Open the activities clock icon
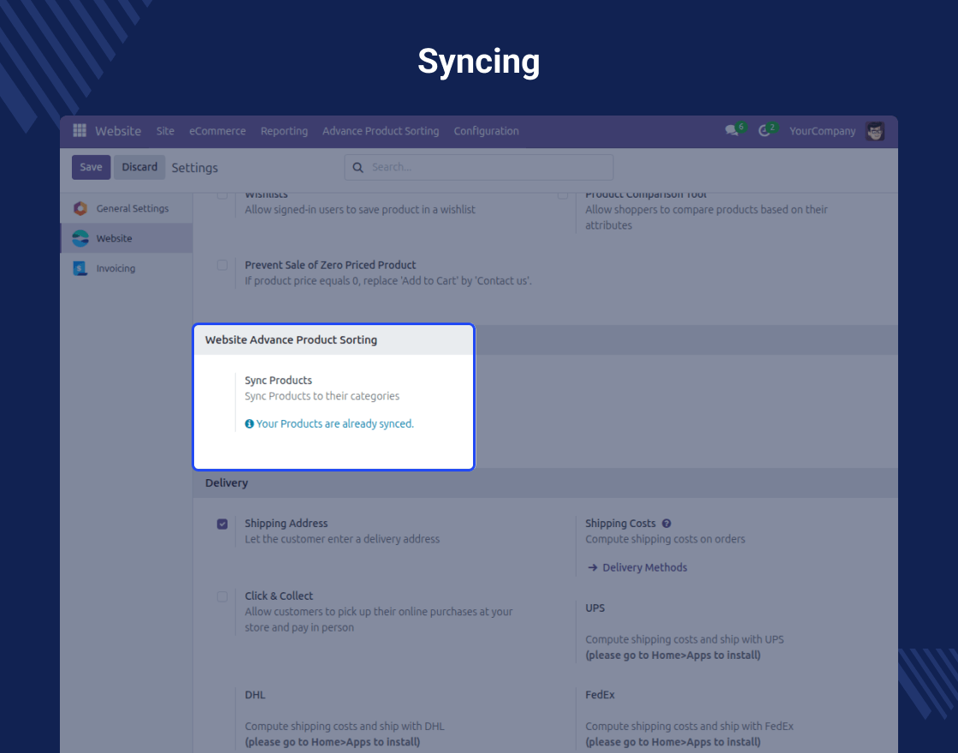The image size is (958, 753). [x=764, y=131]
